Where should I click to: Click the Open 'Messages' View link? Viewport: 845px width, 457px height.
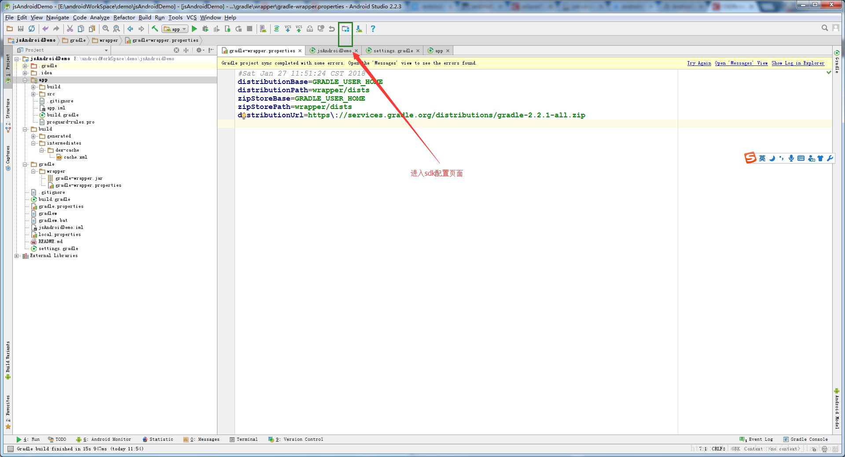741,63
